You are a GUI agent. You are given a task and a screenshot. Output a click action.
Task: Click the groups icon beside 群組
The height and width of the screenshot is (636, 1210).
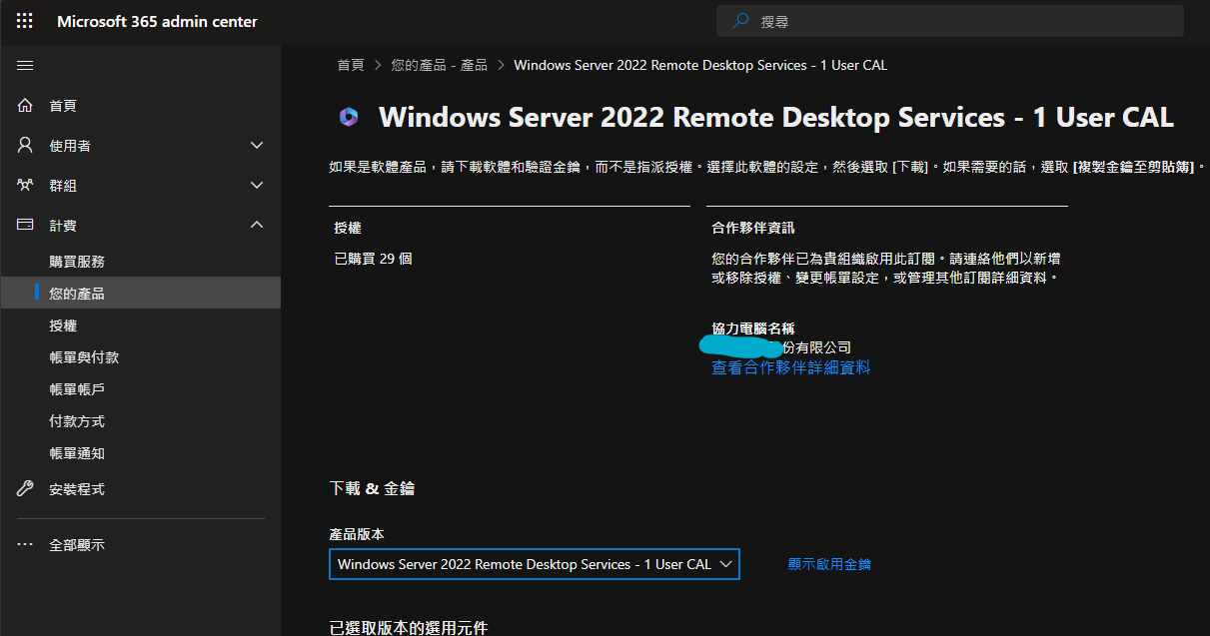point(25,185)
